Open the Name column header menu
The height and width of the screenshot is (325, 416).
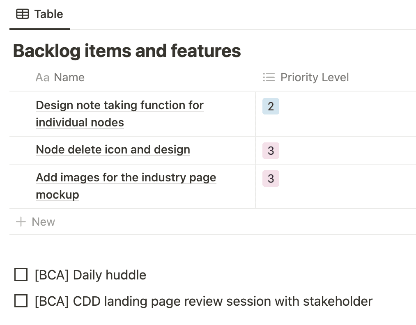[x=69, y=78]
